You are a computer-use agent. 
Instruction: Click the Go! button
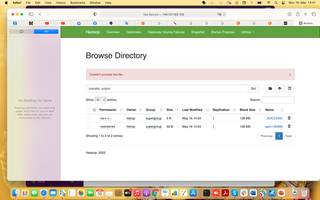[254, 88]
